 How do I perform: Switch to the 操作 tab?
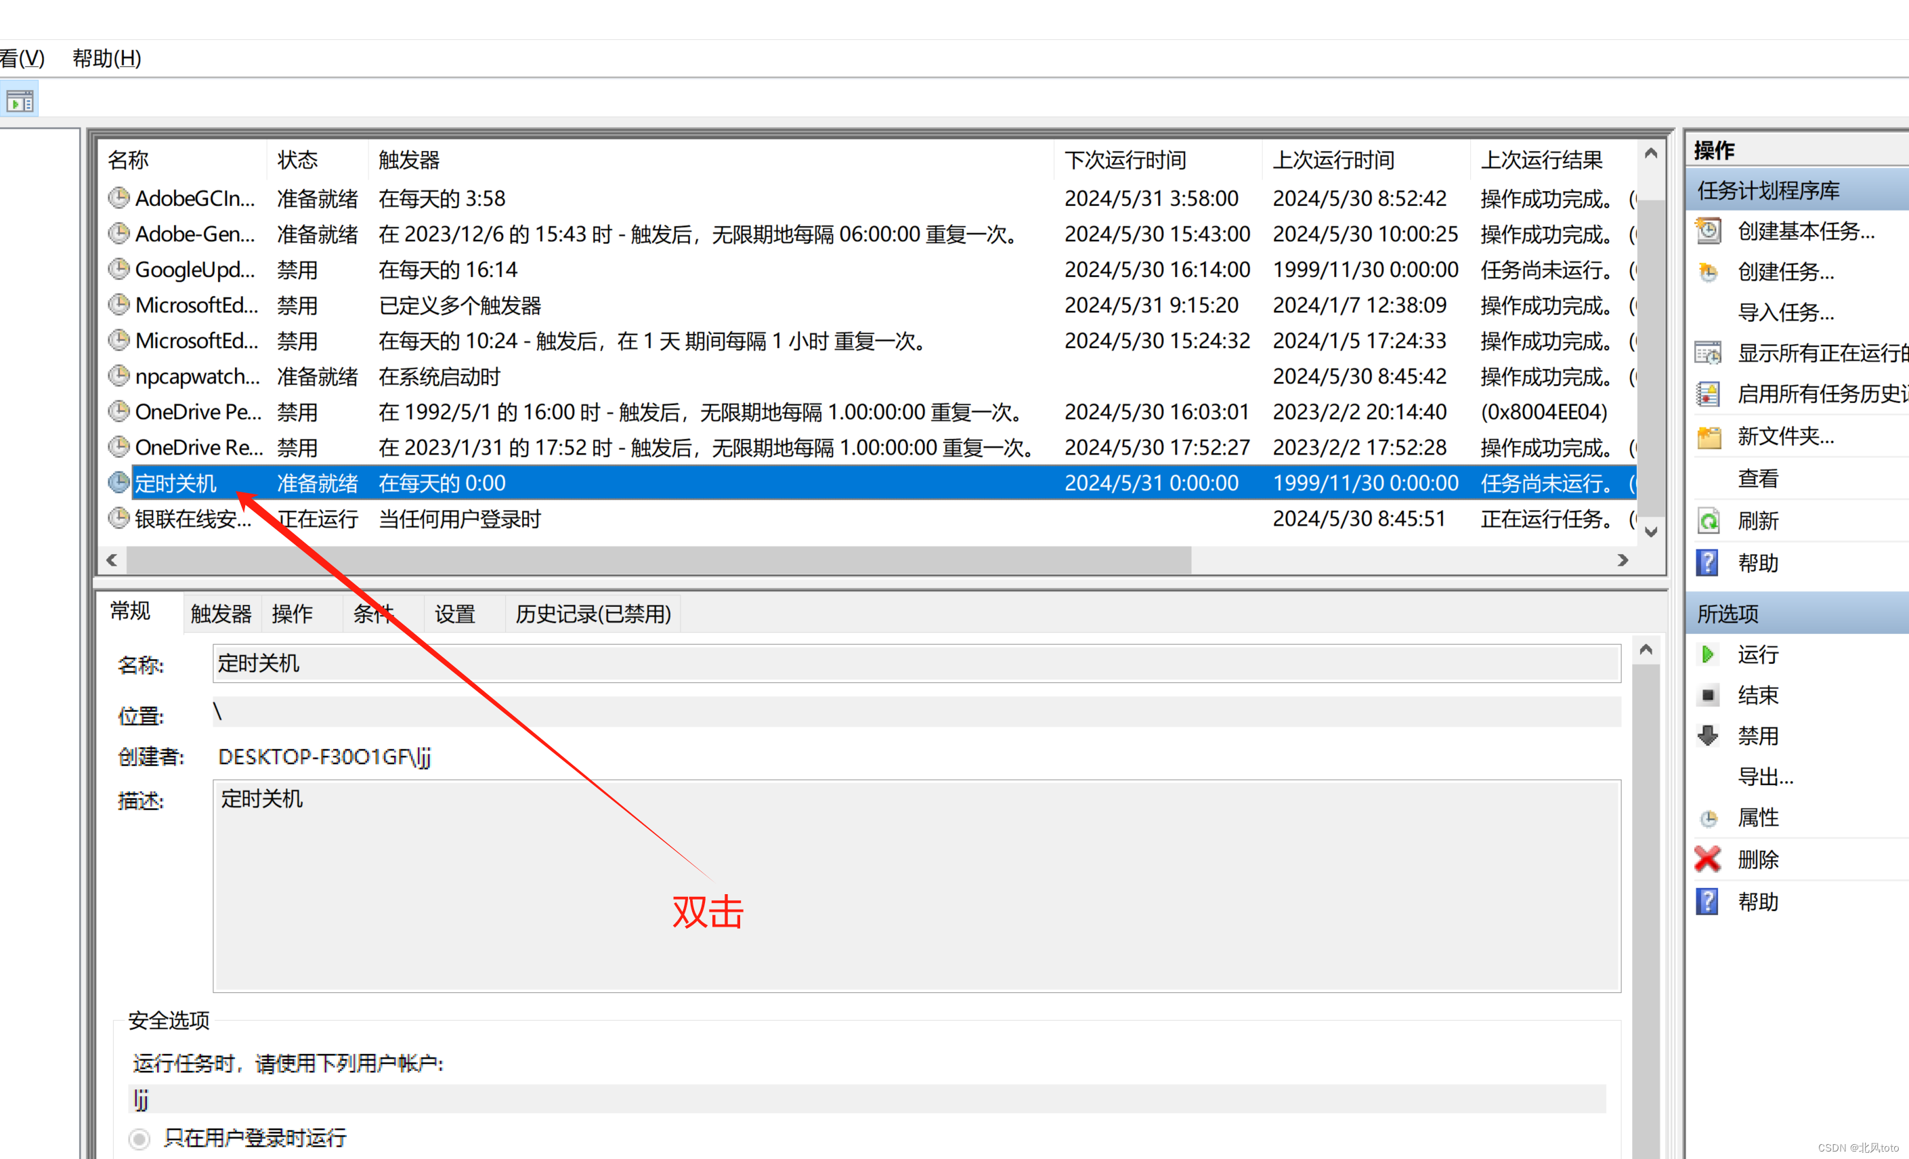(293, 614)
